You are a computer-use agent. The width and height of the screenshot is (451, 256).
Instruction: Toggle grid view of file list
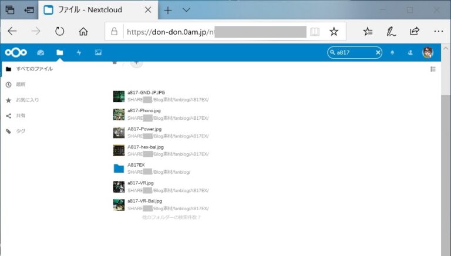pos(433,69)
